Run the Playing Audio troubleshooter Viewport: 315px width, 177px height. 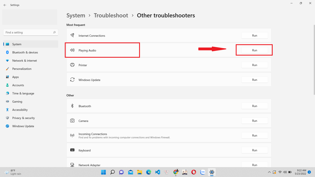254,50
